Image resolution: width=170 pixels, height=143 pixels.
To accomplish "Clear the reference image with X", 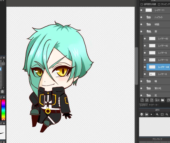I will [151, 114].
